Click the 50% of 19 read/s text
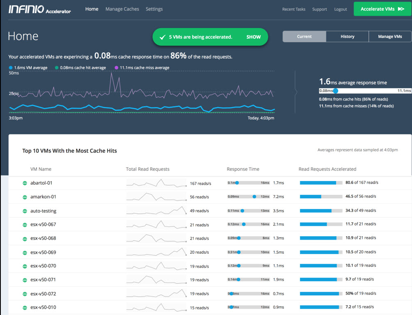Viewport: 412px width, 315px height. pos(361,294)
